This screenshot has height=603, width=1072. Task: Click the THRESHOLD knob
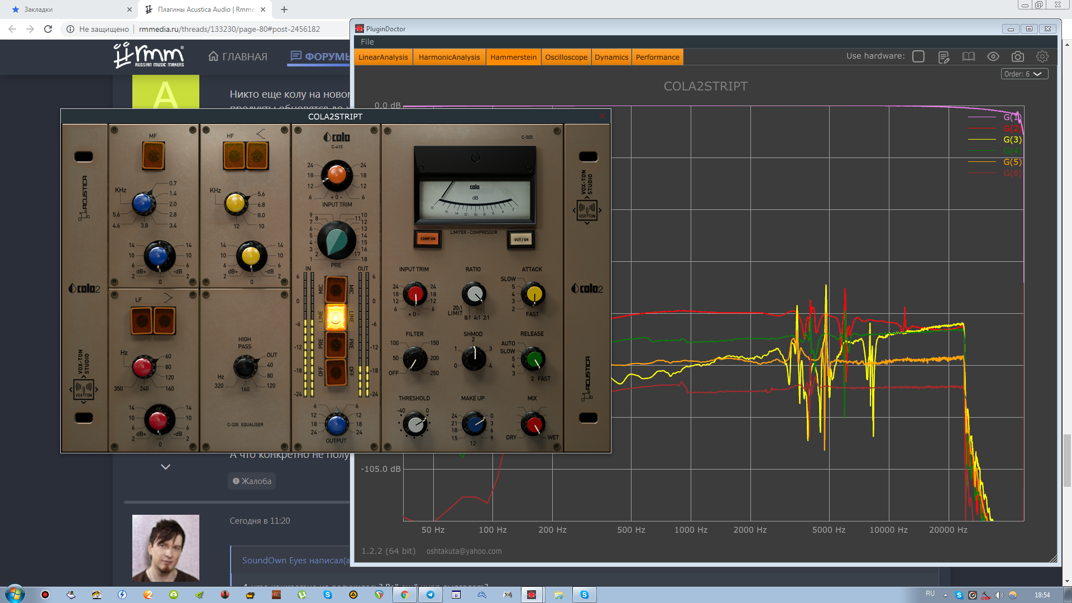pos(415,424)
